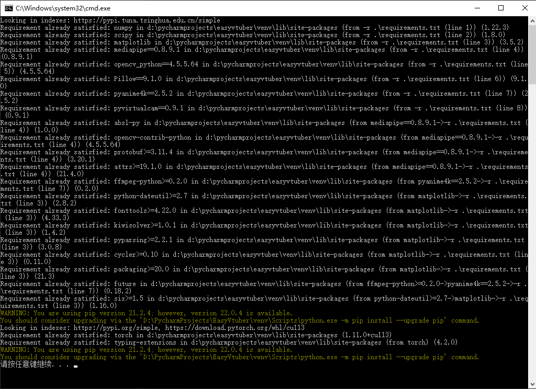
Task: Click the (1.22.3) numpy version text
Action: point(495,28)
